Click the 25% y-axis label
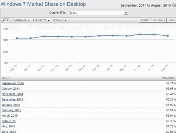This screenshot has width=176, height=133. tap(6, 51)
